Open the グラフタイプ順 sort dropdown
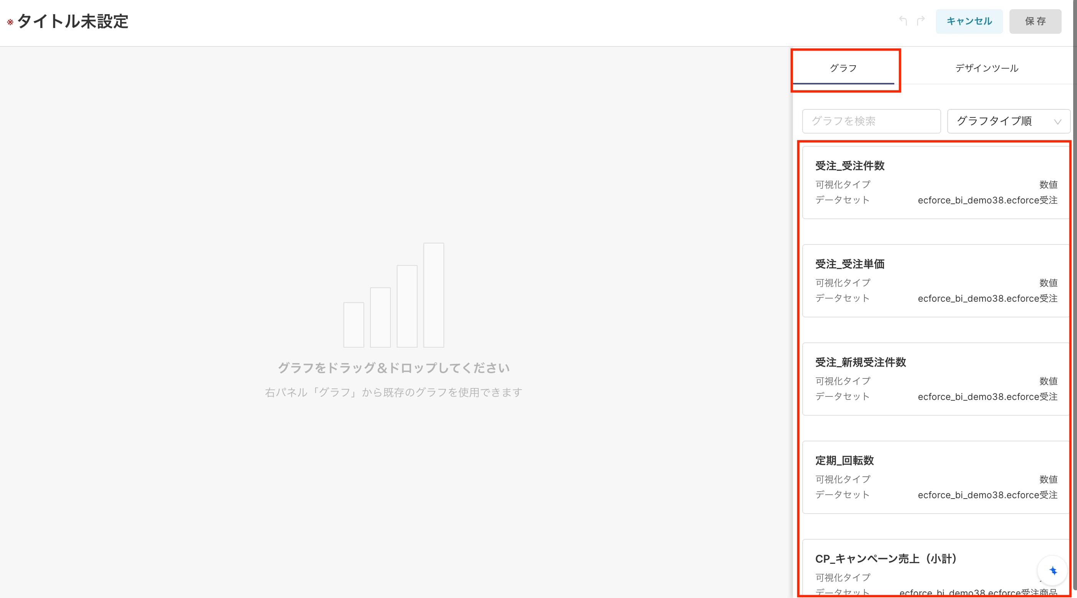 coord(1008,121)
